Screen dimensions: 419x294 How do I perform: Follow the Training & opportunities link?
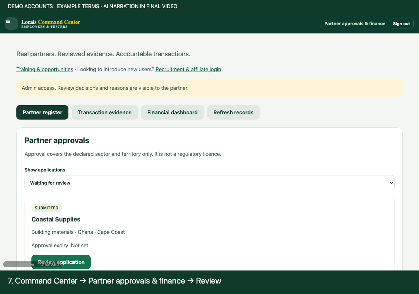(x=45, y=69)
